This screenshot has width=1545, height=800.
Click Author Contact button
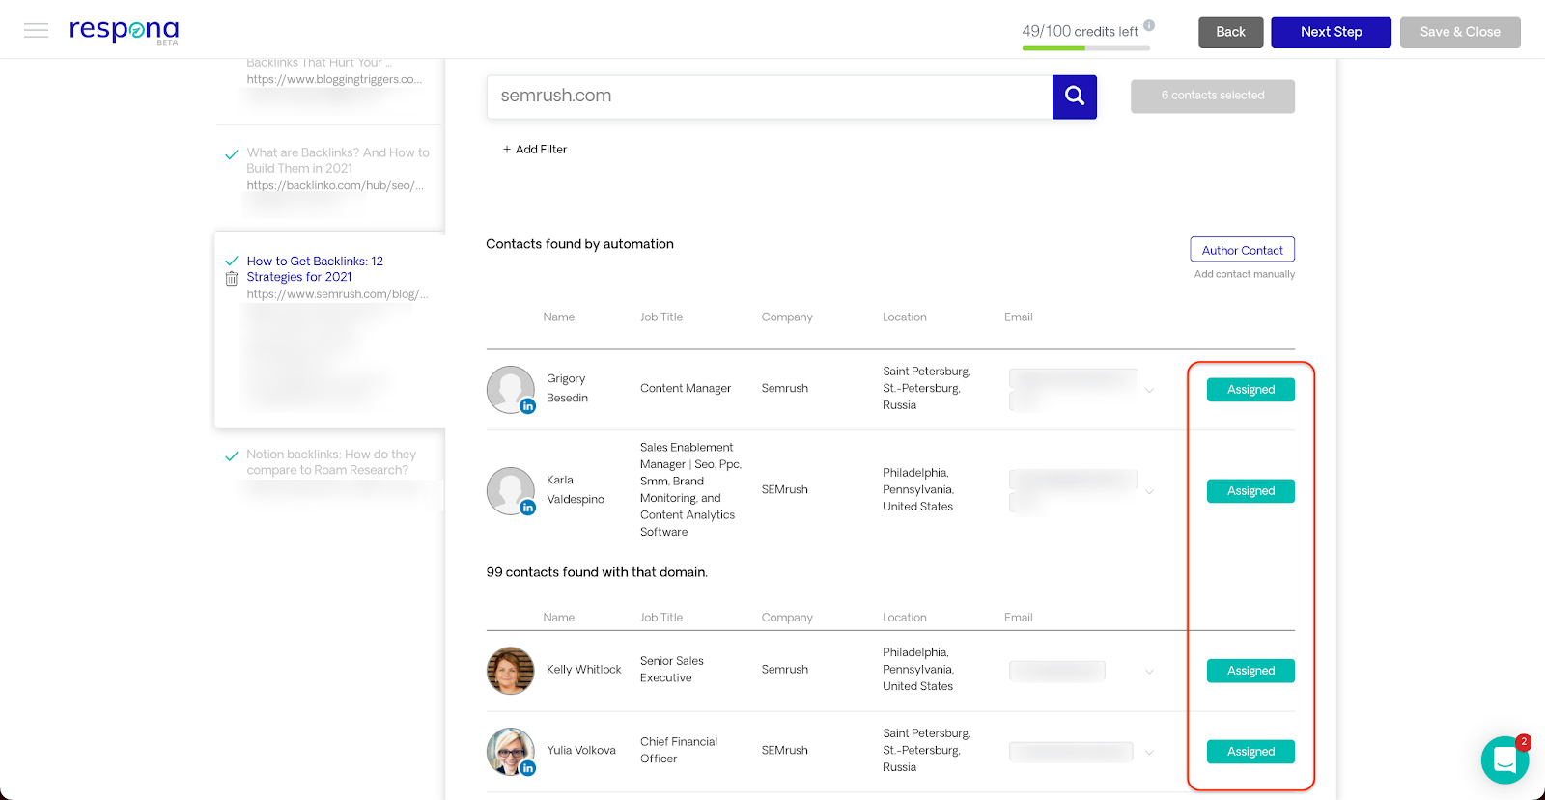tap(1242, 250)
